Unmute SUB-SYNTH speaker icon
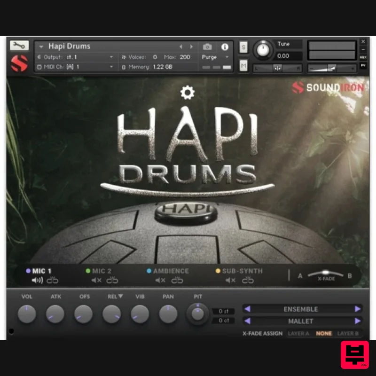Image resolution: width=376 pixels, height=376 pixels. [230, 280]
